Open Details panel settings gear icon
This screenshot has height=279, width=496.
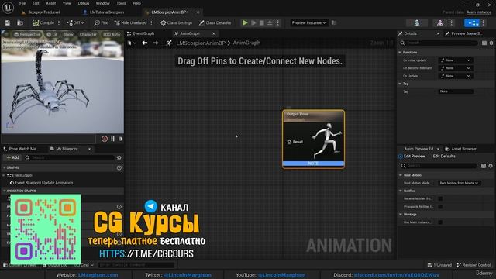[x=491, y=43]
